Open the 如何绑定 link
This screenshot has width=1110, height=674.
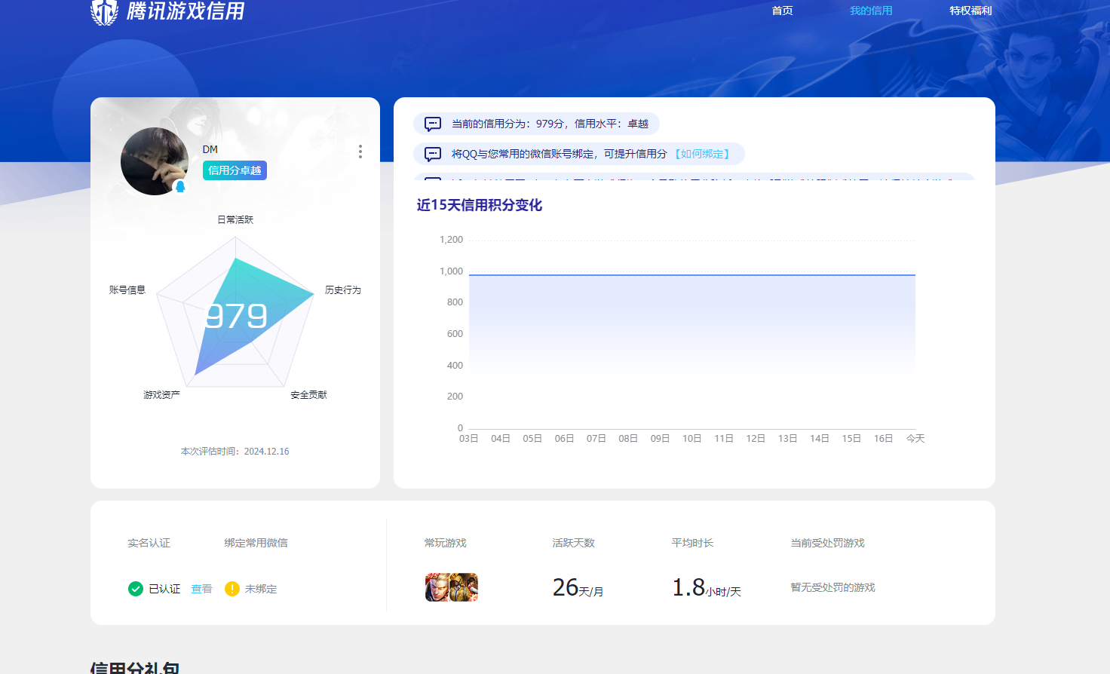click(702, 154)
